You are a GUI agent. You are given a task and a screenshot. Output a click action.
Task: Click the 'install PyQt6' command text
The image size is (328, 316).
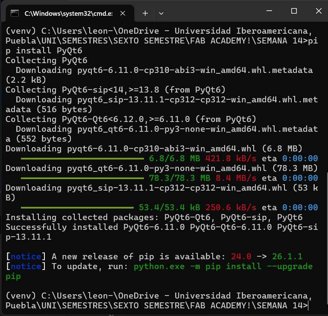[49, 51]
